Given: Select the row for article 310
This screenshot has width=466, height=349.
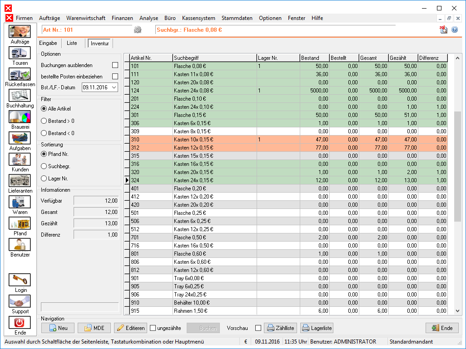Looking at the screenshot, I should tap(288, 139).
